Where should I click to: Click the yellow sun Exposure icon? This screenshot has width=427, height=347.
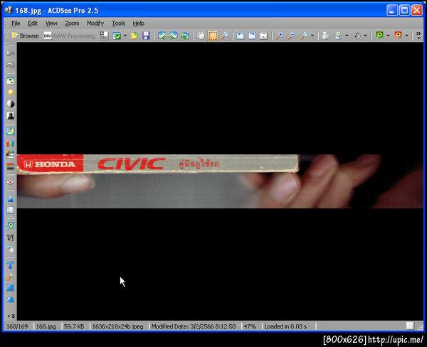point(11,92)
